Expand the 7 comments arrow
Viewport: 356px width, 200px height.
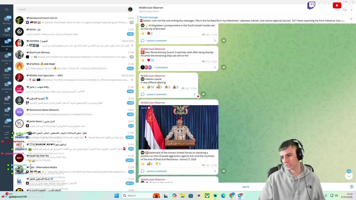point(215,67)
